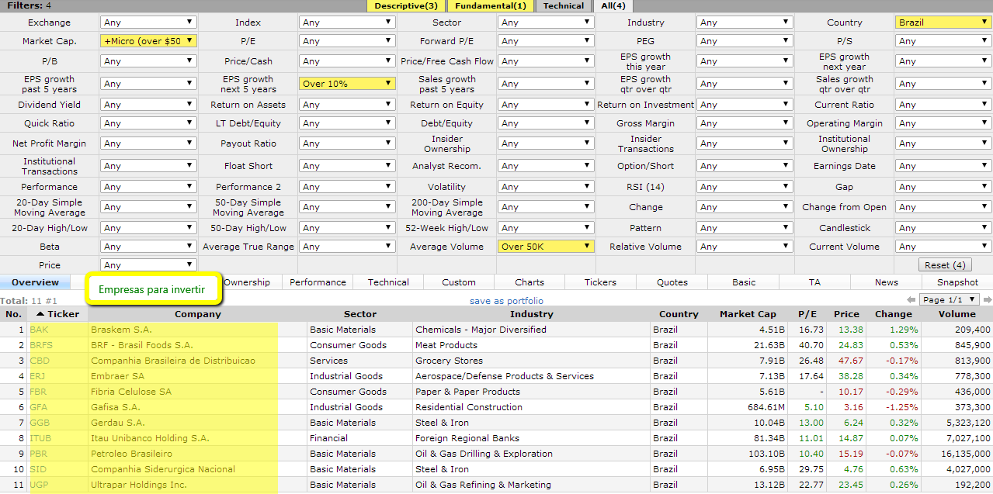Viewport: 993px width, 494px height.
Task: Click the previous page arrow icon
Action: [x=911, y=300]
